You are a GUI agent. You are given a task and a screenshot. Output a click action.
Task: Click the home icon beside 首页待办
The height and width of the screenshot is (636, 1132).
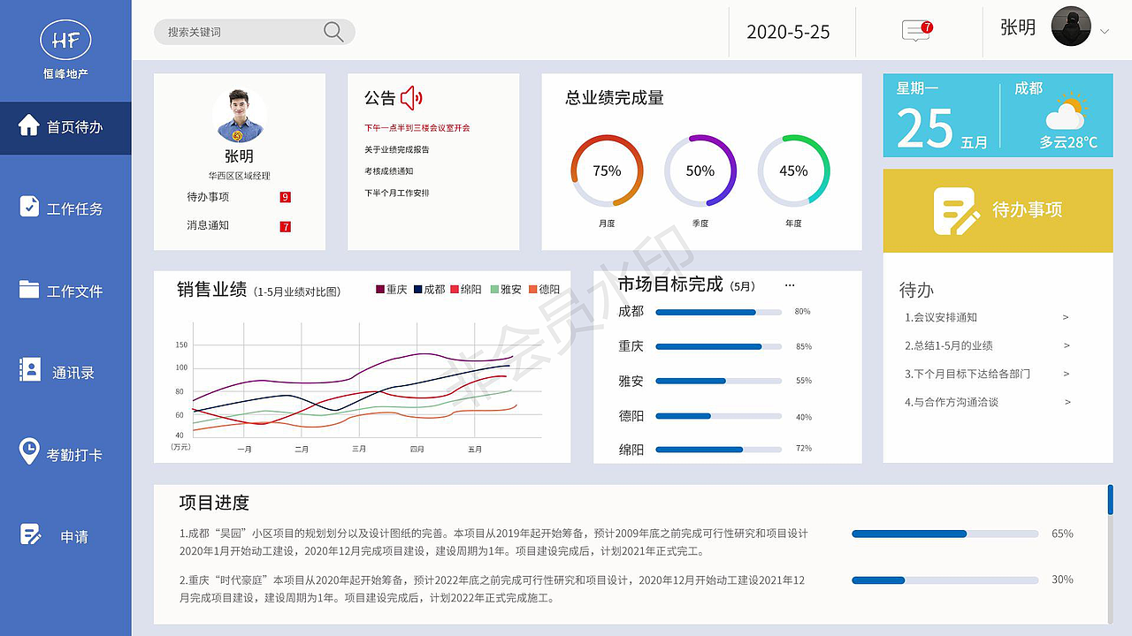[x=29, y=125]
